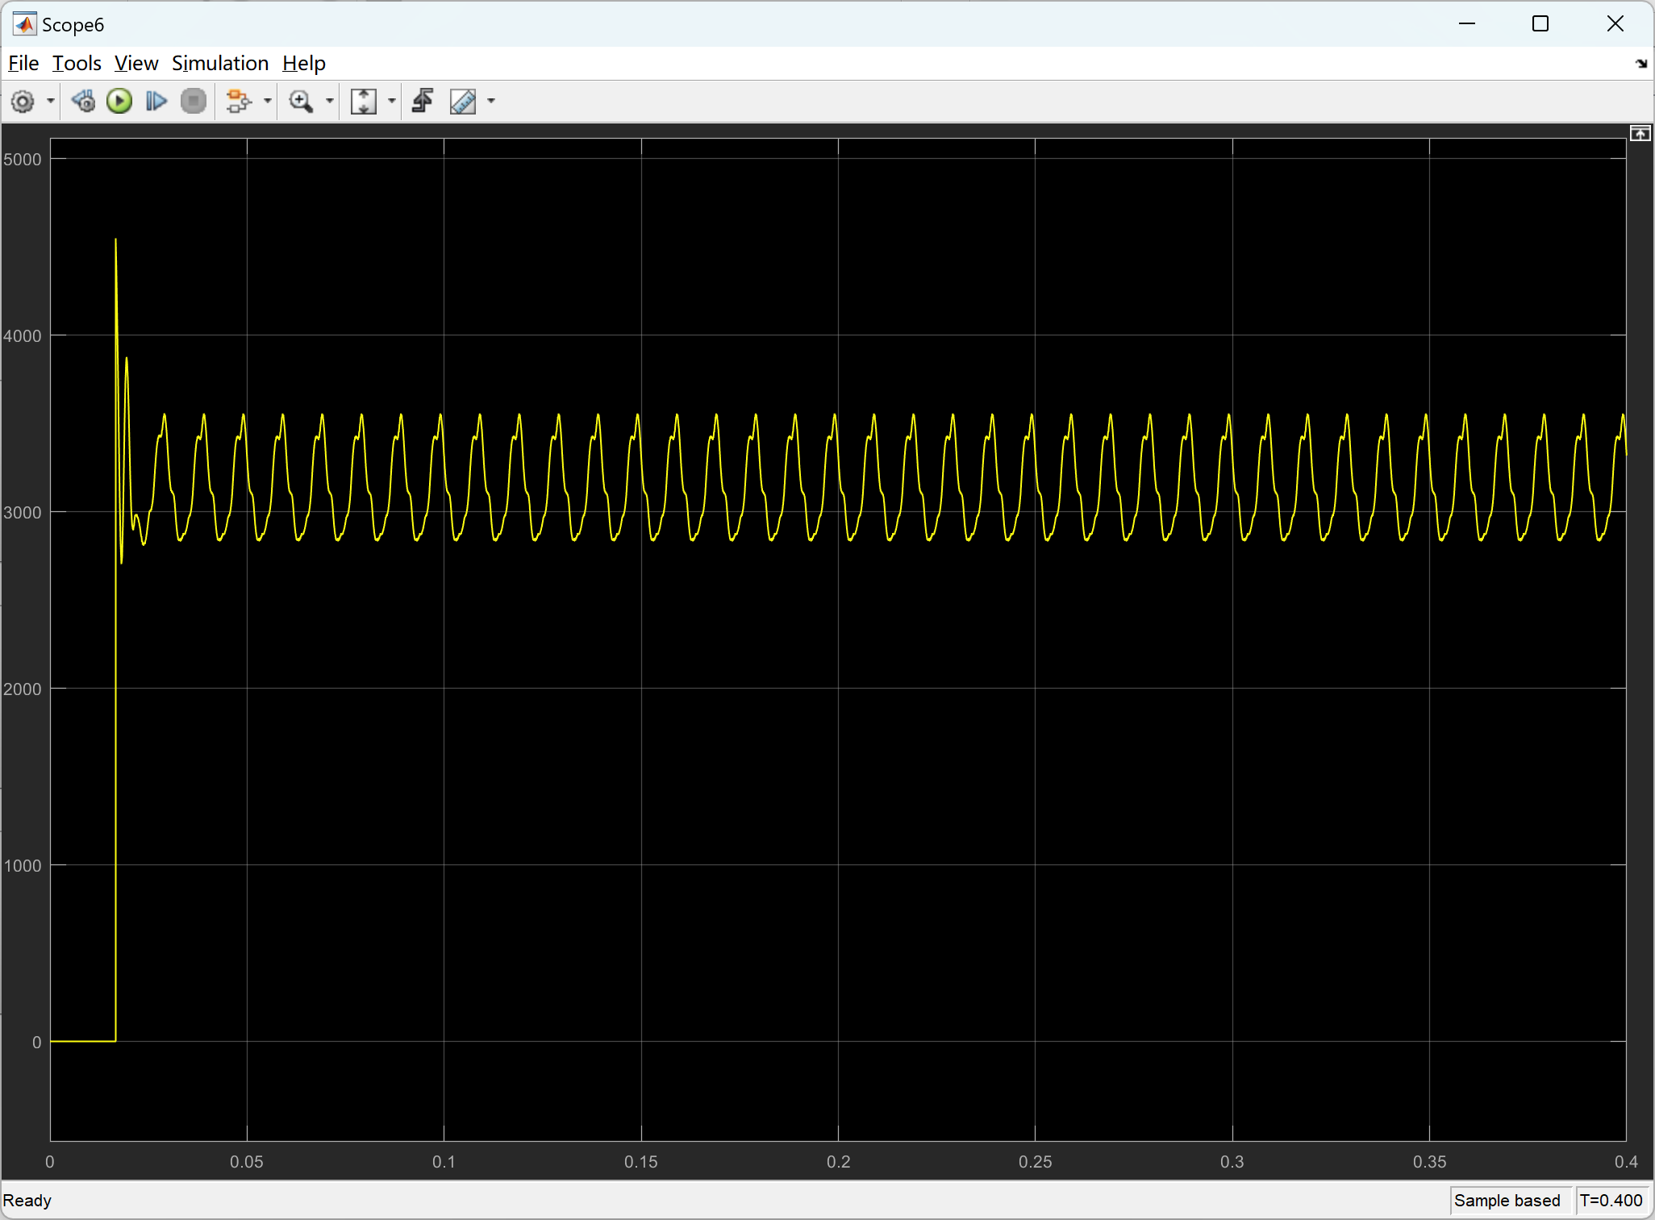
Task: Click the Highlight Signal Block icon
Action: pos(238,102)
